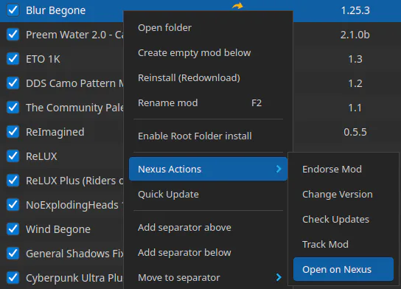Screen dimensions: 401x289
Task: Click version 1.25.3 of Blur Begone
Action: (x=355, y=10)
